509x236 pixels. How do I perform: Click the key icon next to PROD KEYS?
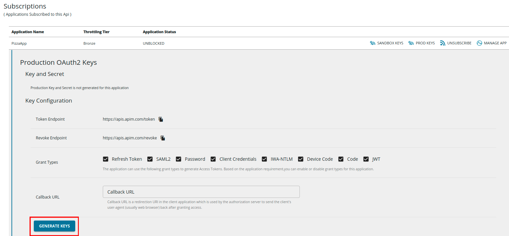410,43
